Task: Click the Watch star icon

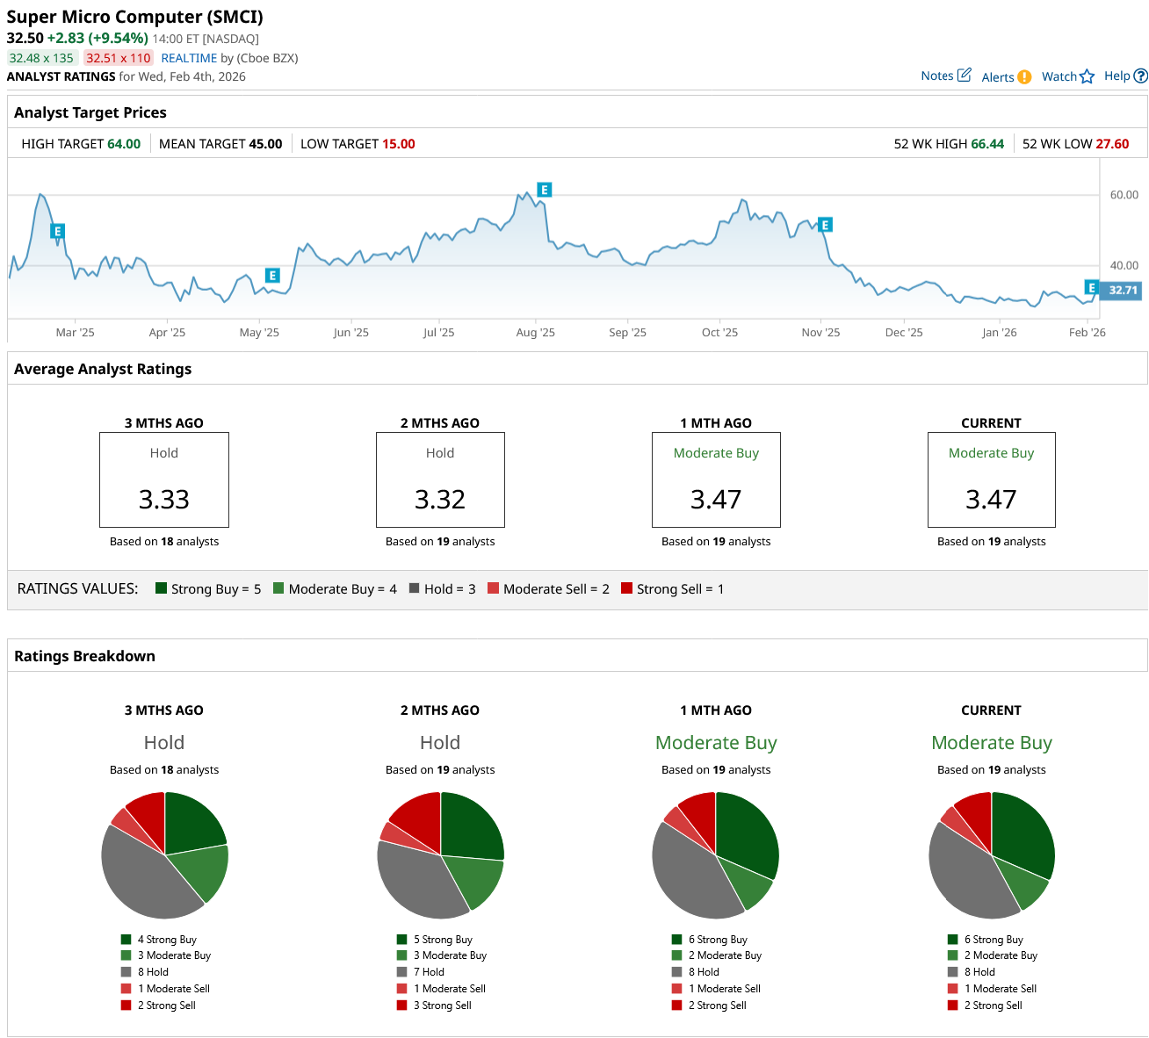Action: tap(1087, 77)
